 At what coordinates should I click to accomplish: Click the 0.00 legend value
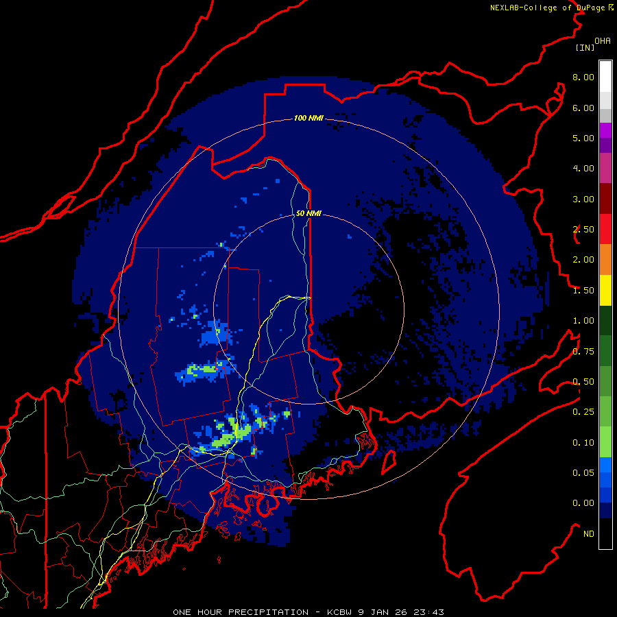(583, 503)
